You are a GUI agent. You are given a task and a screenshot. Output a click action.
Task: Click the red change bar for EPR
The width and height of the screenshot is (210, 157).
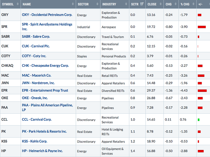tap(202, 91)
